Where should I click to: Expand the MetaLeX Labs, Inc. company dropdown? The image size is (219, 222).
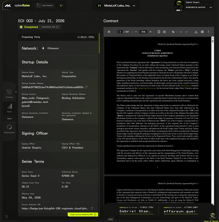[x=134, y=6]
